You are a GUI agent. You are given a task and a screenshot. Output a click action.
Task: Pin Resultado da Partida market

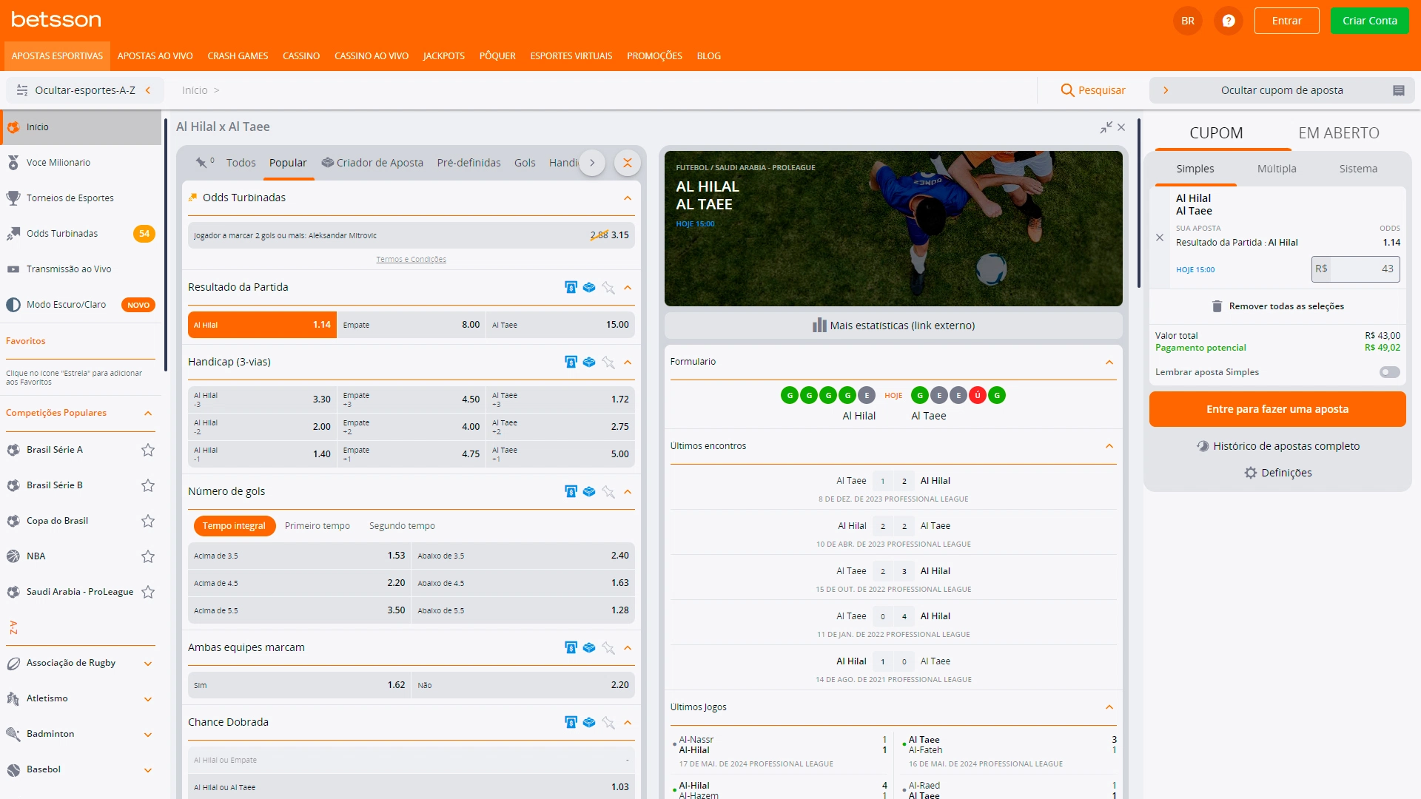tap(608, 288)
